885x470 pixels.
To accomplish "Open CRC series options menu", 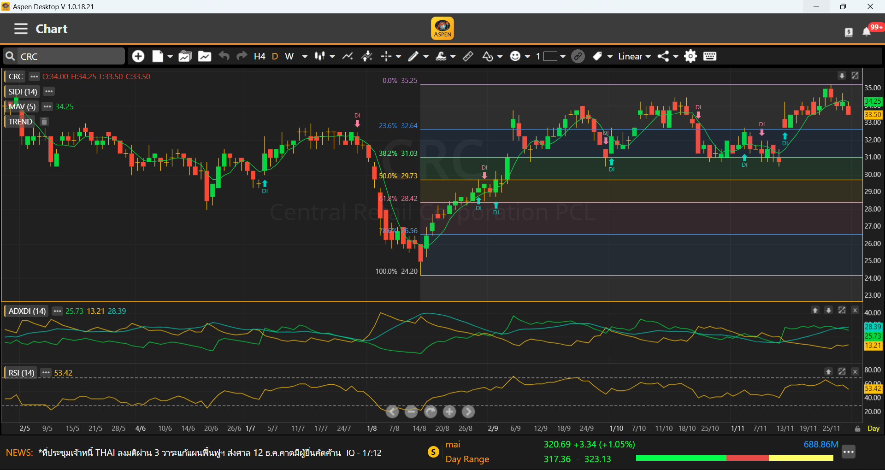I will (x=34, y=76).
